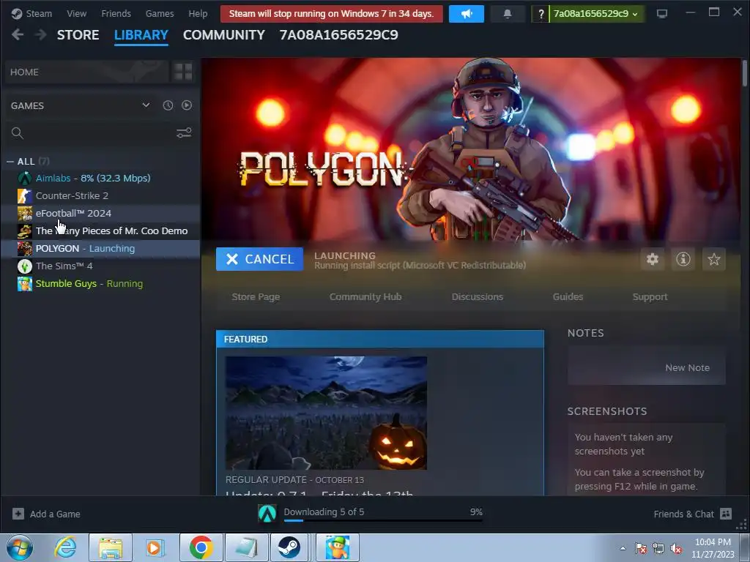The height and width of the screenshot is (562, 750).
Task: Open POLYGON manage gear icon
Action: point(653,259)
